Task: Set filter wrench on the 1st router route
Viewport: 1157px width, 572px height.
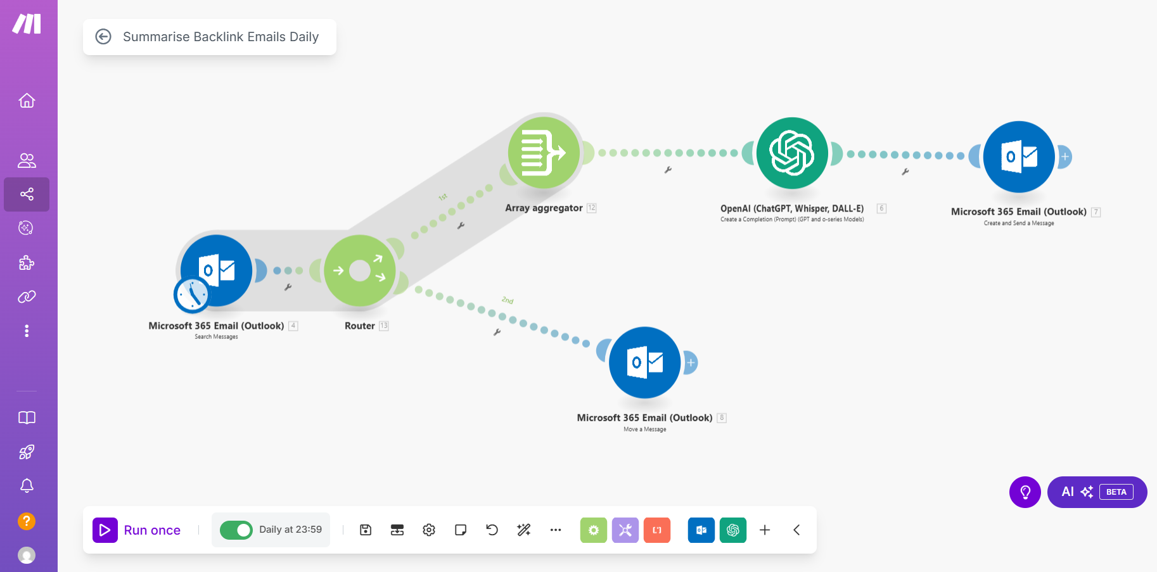Action: (x=461, y=226)
